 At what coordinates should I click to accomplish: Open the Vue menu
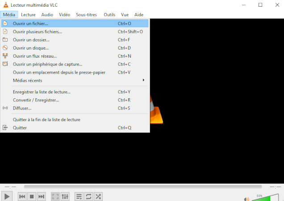coord(125,15)
